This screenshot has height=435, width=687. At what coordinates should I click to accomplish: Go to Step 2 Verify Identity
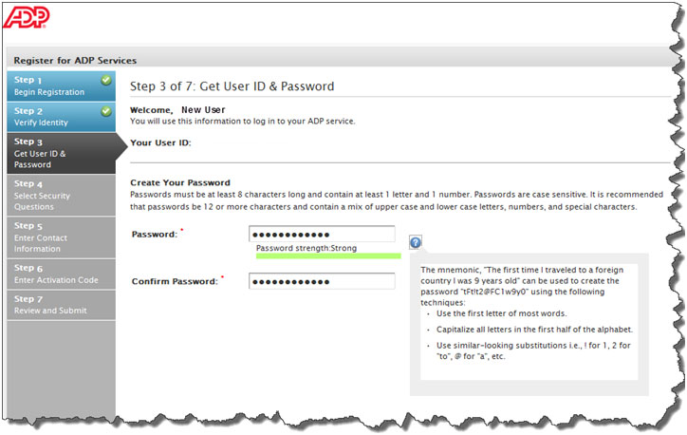[x=62, y=117]
